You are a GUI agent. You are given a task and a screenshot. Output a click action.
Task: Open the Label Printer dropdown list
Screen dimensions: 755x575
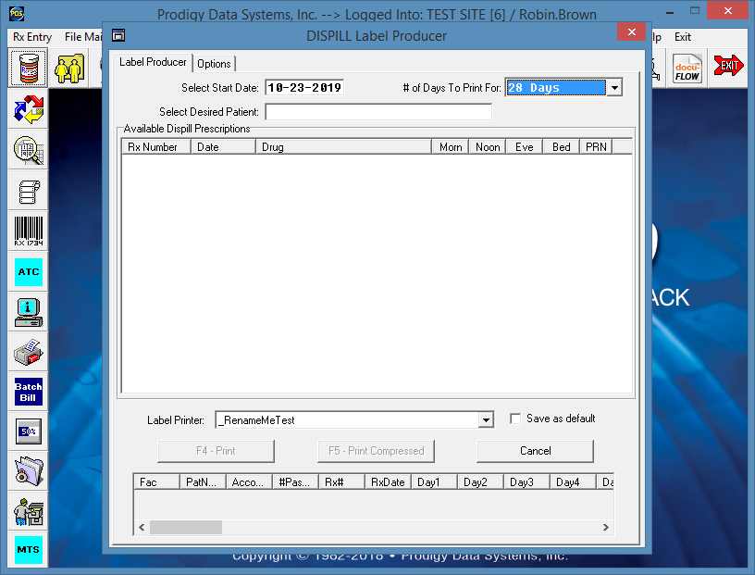click(x=486, y=420)
